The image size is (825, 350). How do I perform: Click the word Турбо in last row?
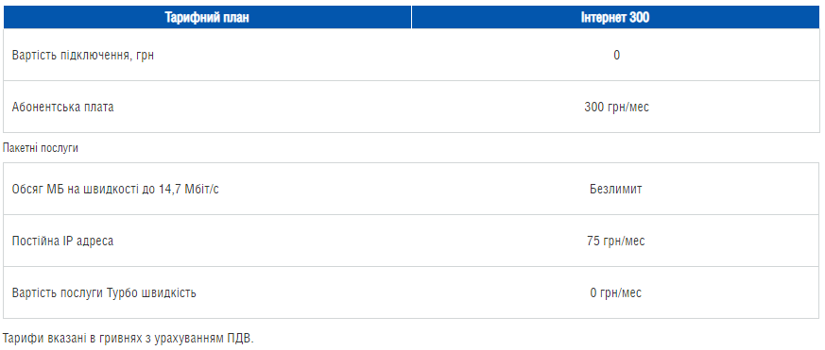(x=123, y=292)
